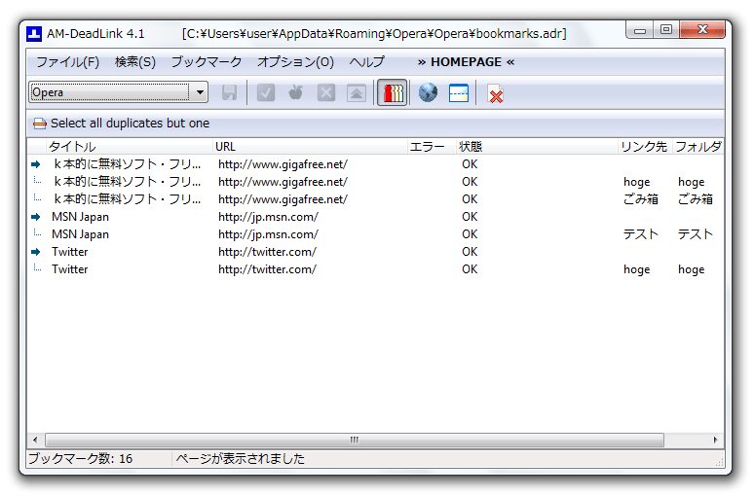Maximize the AM-DeadLink window
Viewport: 754px width, 496px height.
tap(666, 30)
